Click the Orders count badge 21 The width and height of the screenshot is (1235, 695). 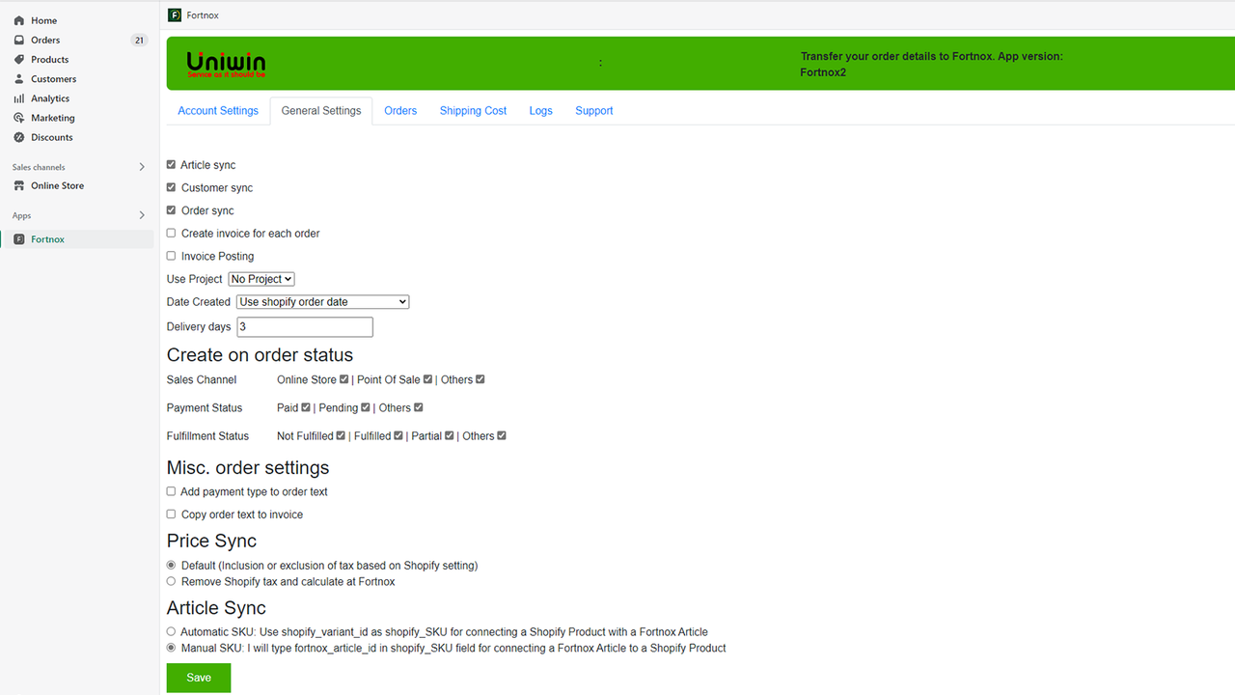click(139, 40)
